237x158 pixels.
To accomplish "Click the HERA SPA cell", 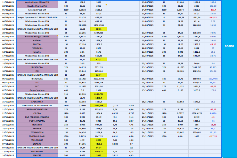I will [x=37, y=125].
